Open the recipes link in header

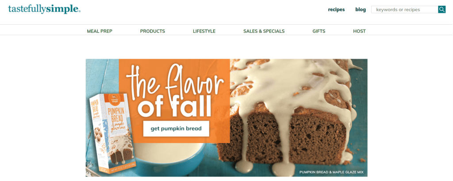pyautogui.click(x=336, y=10)
